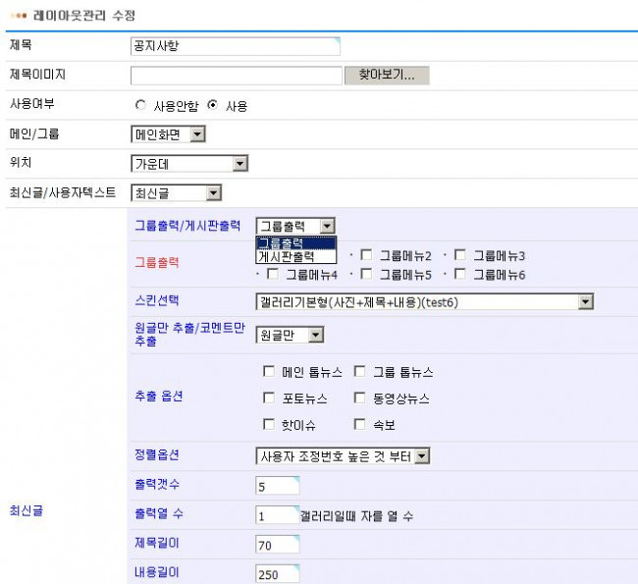Open the 정렬옵션 sort order dropdown
This screenshot has width=638, height=584.
(x=343, y=456)
